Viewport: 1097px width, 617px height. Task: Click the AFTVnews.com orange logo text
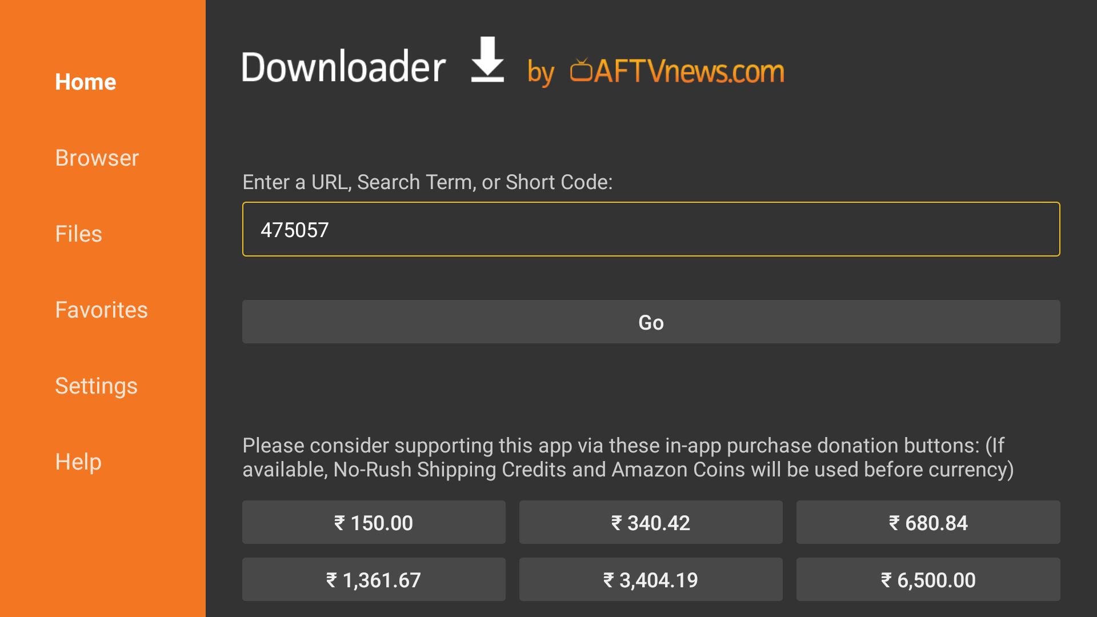pyautogui.click(x=689, y=72)
